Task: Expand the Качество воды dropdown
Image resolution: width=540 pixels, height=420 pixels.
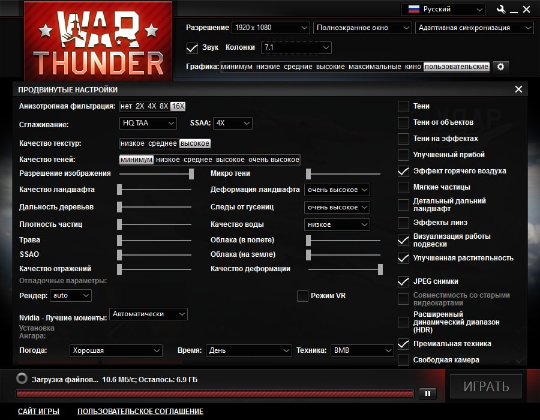Action: (x=337, y=225)
